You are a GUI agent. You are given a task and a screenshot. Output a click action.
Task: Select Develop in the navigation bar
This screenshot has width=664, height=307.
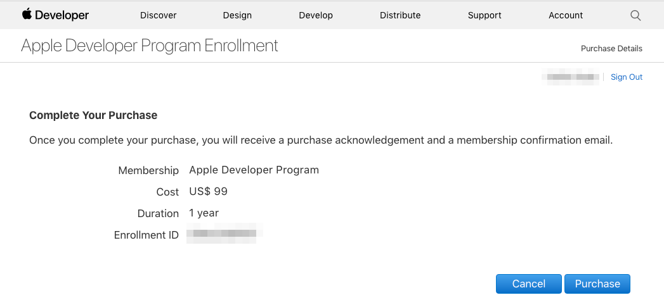coord(316,15)
